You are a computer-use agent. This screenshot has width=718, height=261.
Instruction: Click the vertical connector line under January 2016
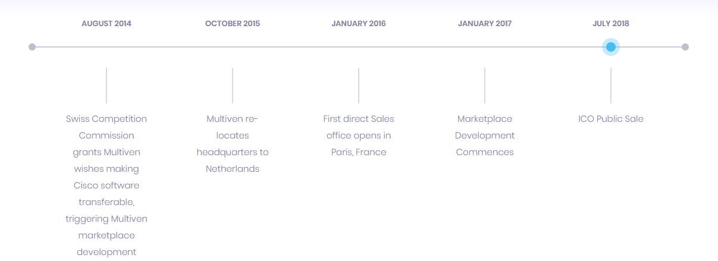tap(359, 86)
